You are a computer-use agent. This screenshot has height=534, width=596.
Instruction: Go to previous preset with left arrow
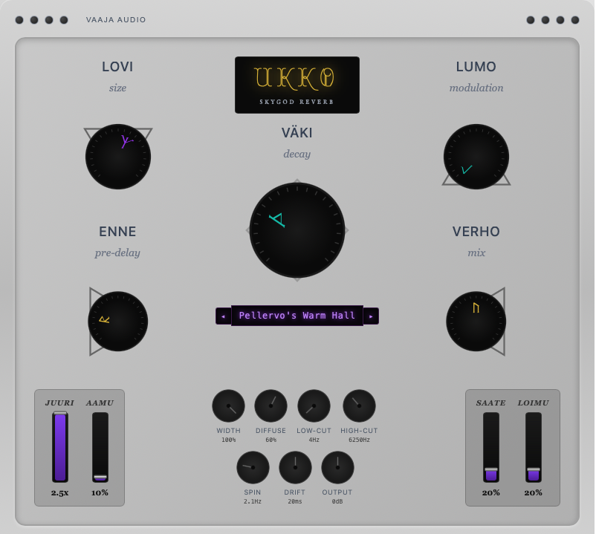tap(223, 316)
